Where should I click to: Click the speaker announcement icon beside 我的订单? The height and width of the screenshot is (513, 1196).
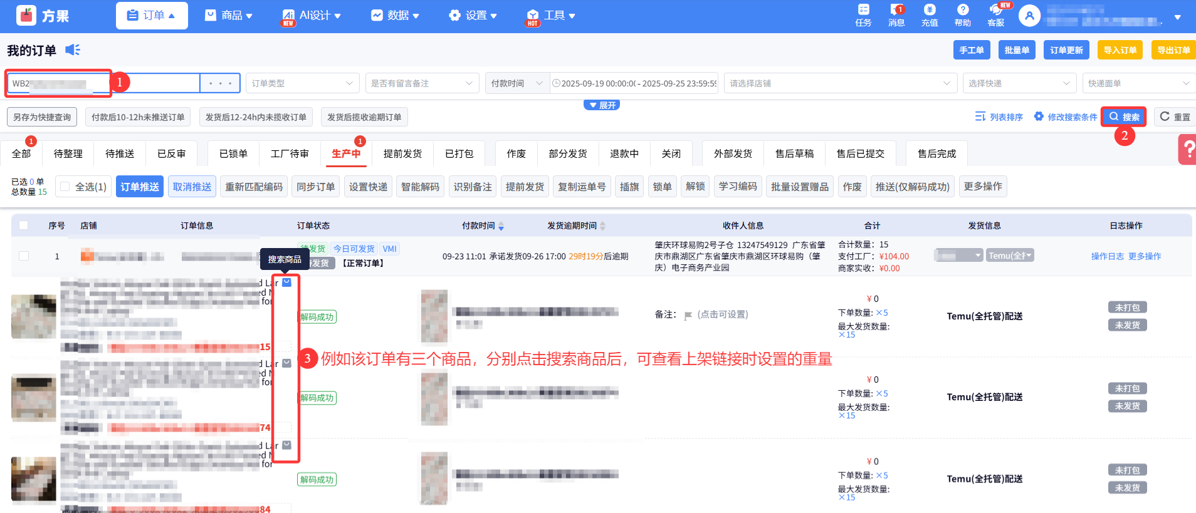(73, 50)
